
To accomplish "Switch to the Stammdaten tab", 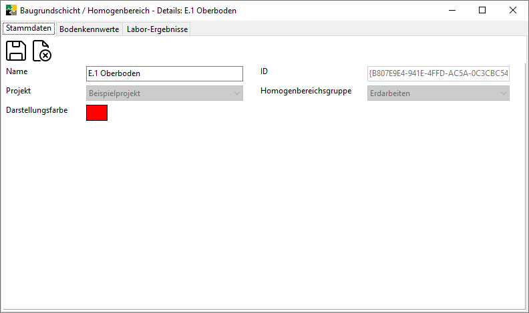I will [28, 29].
